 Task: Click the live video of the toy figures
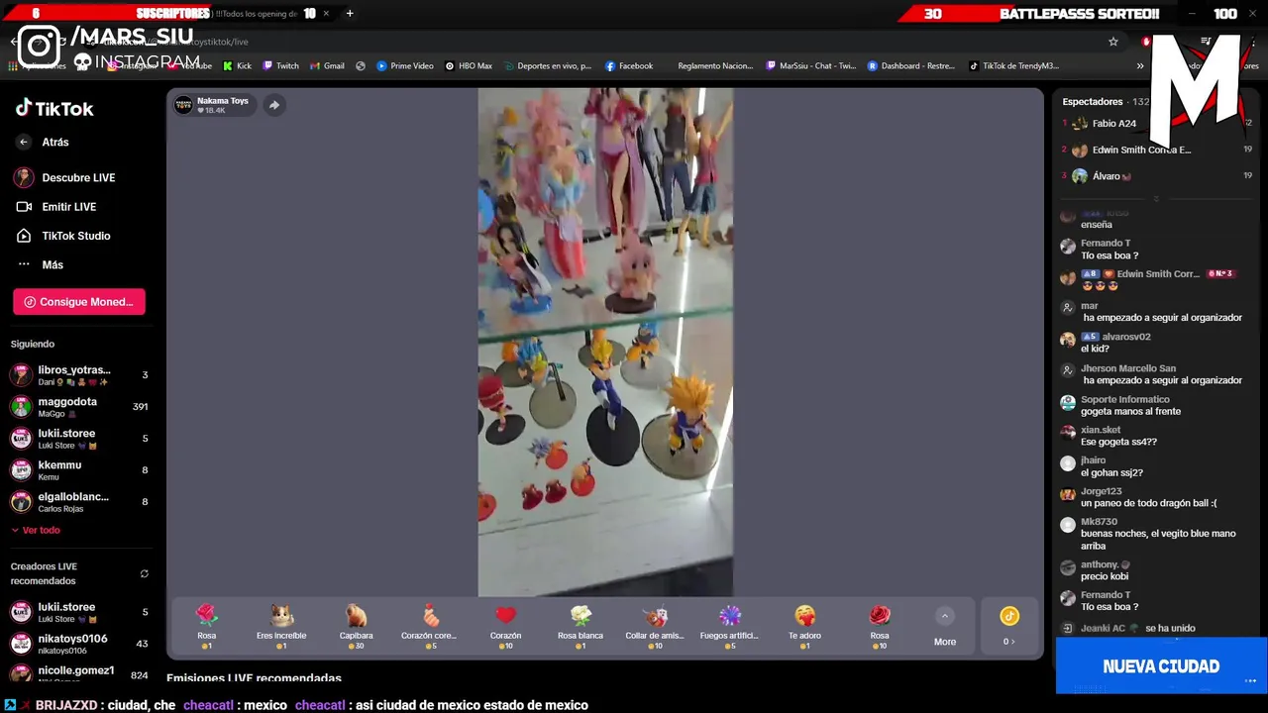605,342
